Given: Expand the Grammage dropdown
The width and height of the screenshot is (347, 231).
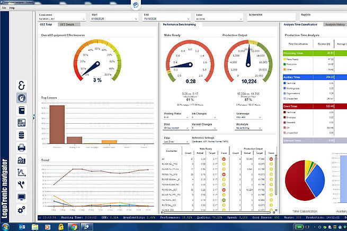Looking at the screenshot, I should tap(249, 117).
